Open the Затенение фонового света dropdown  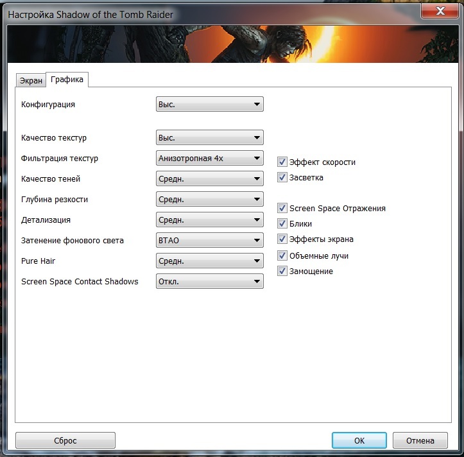tap(209, 241)
